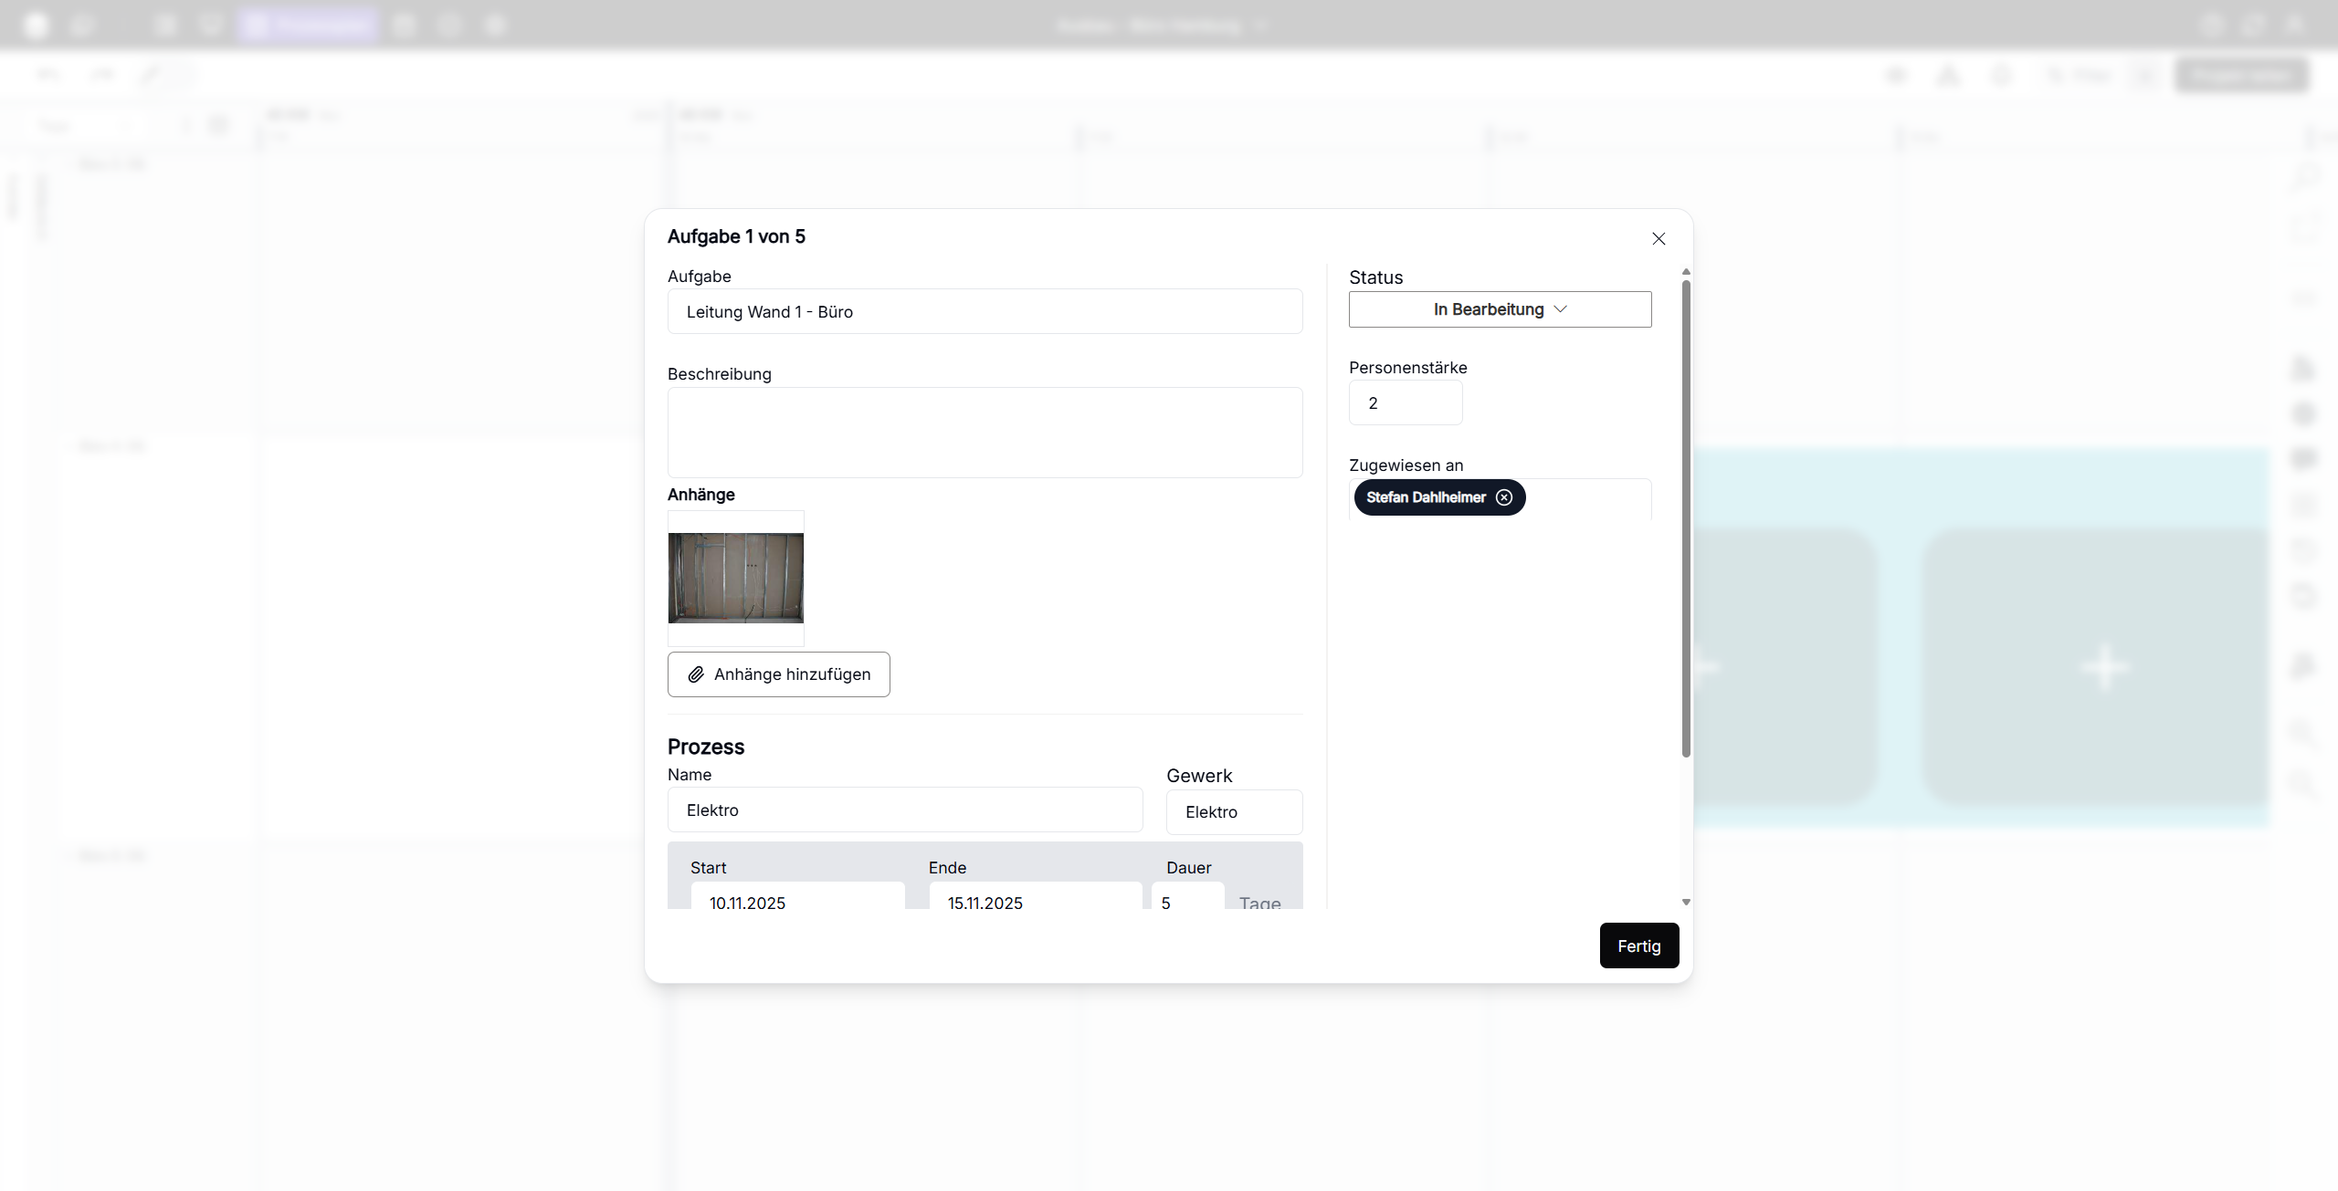The width and height of the screenshot is (2338, 1191).
Task: Click the Anhänge hinzufügen button
Action: [778, 674]
